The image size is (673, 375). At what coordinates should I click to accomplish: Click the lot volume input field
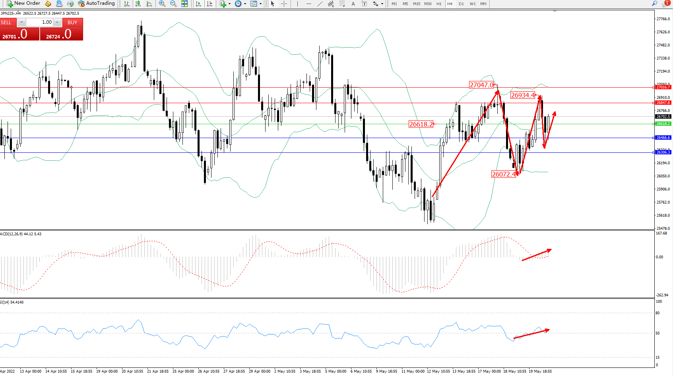point(40,22)
